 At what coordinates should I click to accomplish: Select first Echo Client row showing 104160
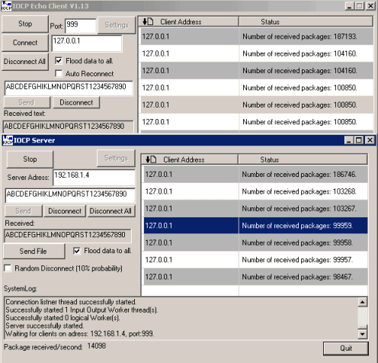pyautogui.click(x=257, y=53)
